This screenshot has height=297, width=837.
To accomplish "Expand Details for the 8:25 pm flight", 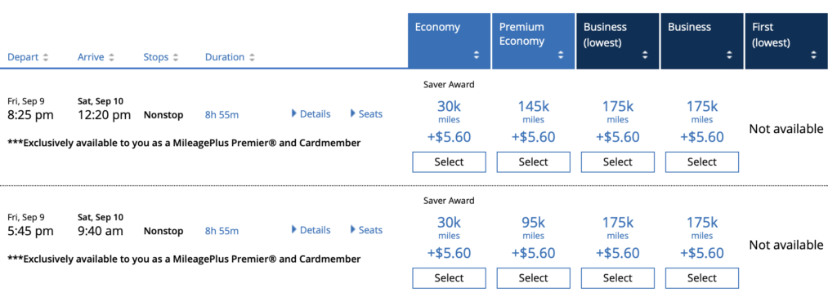I will pos(311,114).
